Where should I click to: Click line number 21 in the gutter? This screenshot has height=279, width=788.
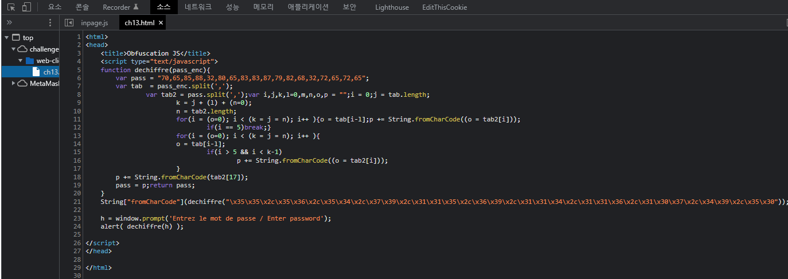click(77, 202)
